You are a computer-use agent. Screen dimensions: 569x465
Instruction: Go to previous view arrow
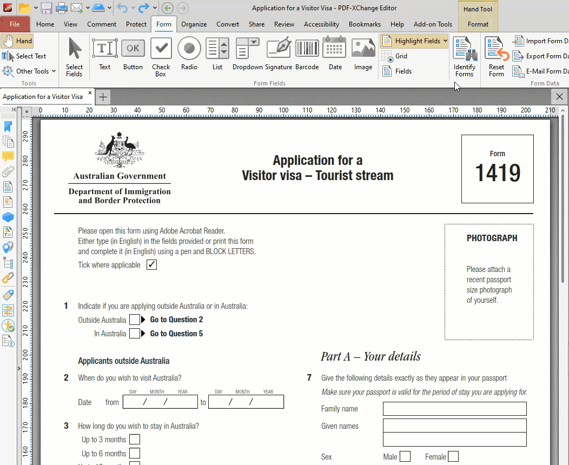click(167, 8)
